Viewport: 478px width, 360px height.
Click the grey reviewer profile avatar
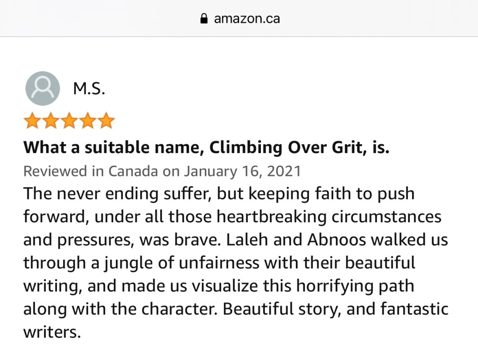click(x=42, y=88)
